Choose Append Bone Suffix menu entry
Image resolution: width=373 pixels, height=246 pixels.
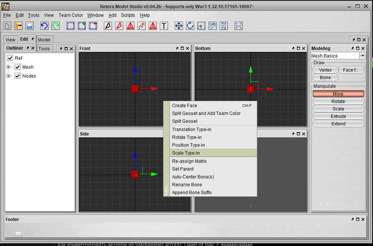[213, 193]
